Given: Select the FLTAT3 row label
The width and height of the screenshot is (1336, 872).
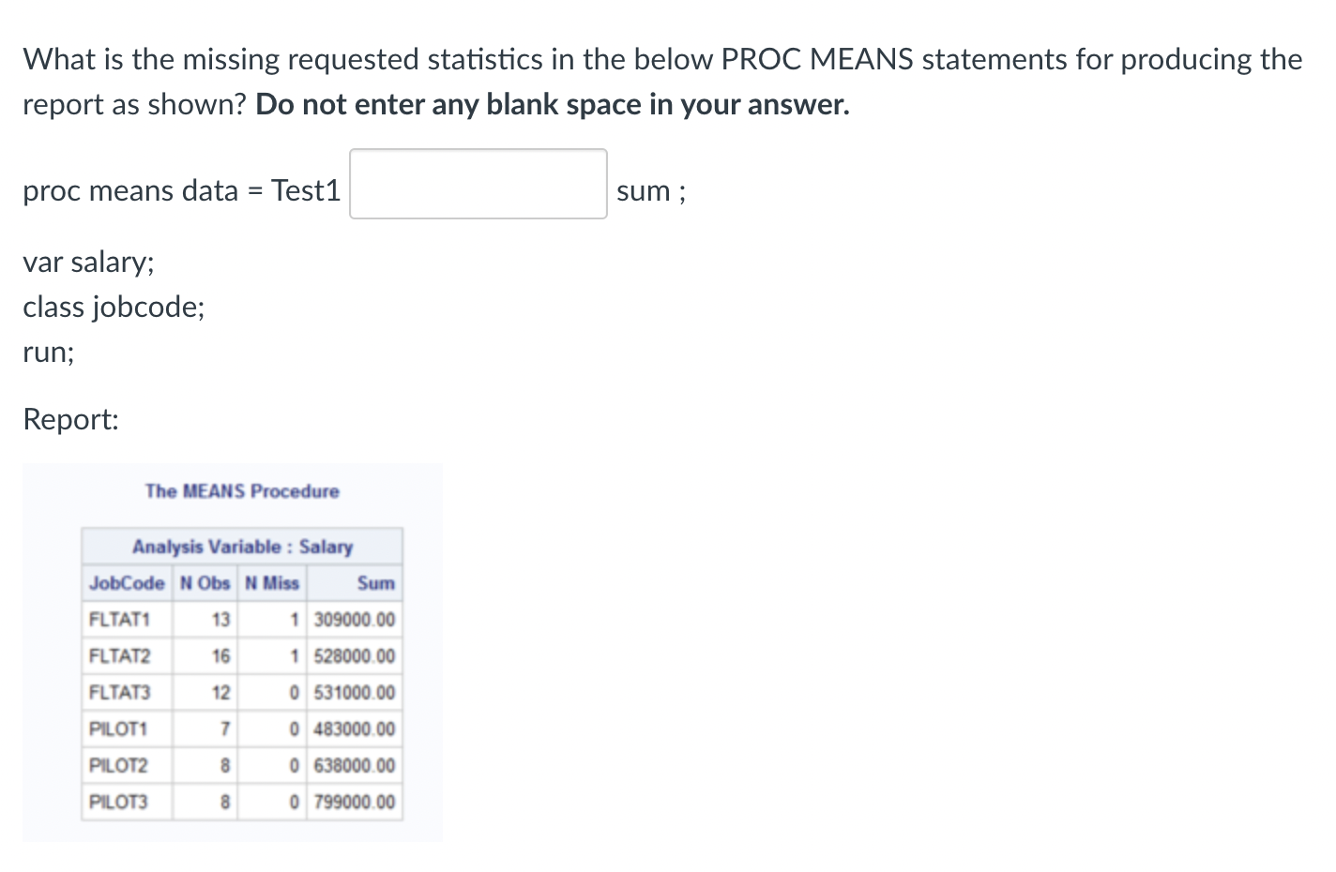Looking at the screenshot, I should 119,693.
